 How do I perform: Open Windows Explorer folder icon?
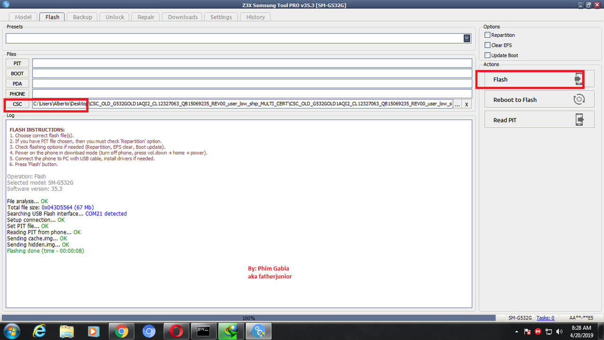[x=67, y=331]
